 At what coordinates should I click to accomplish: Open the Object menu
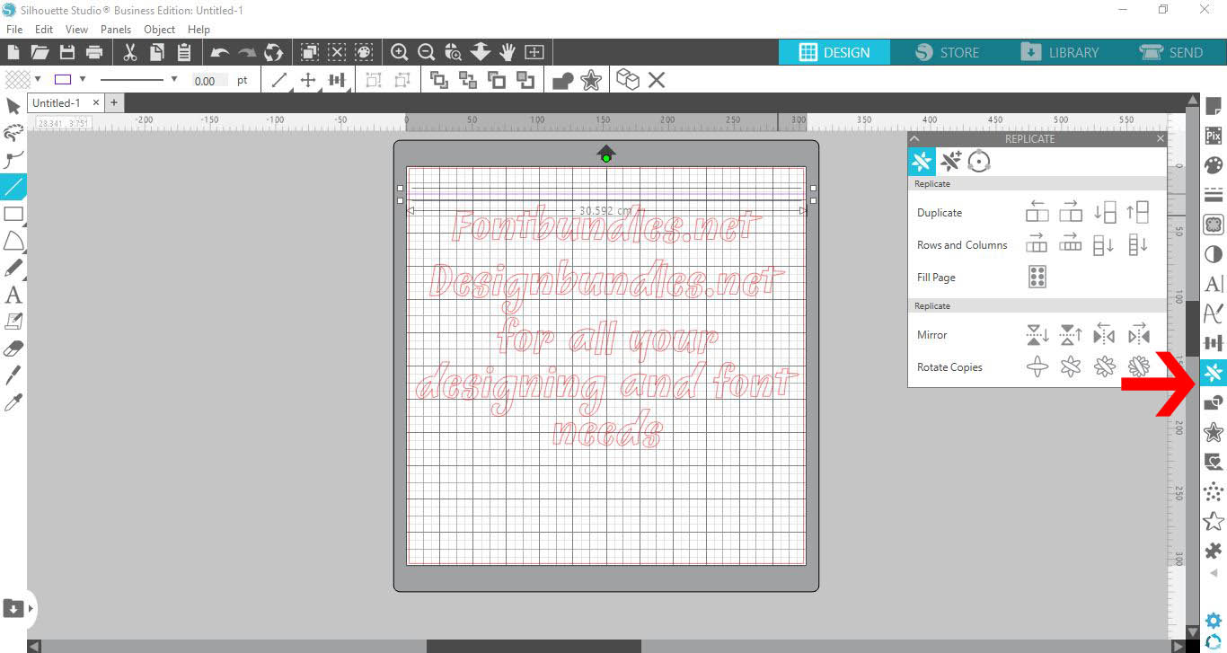(160, 30)
